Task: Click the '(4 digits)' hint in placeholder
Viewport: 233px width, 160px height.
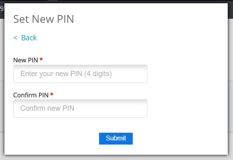Action: (98, 74)
